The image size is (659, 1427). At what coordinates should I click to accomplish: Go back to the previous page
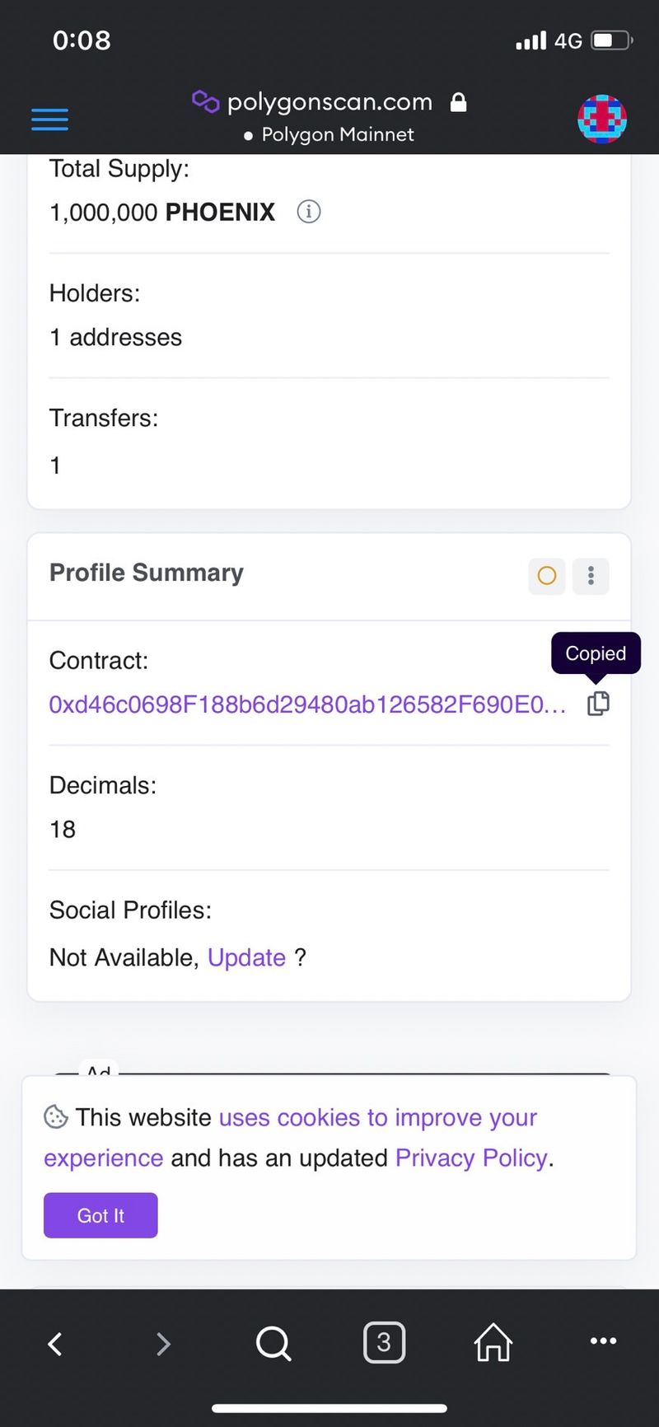coord(55,1344)
